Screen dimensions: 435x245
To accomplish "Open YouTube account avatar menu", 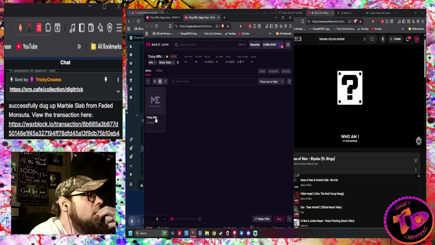I will coord(417,39).
